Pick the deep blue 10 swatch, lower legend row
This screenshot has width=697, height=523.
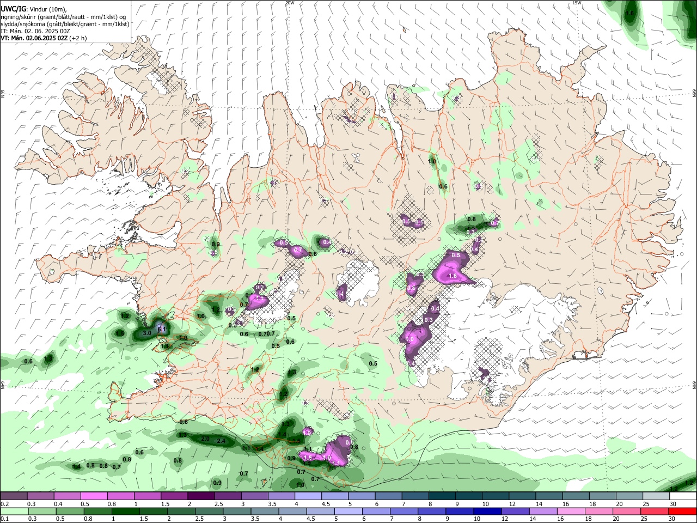point(488,512)
